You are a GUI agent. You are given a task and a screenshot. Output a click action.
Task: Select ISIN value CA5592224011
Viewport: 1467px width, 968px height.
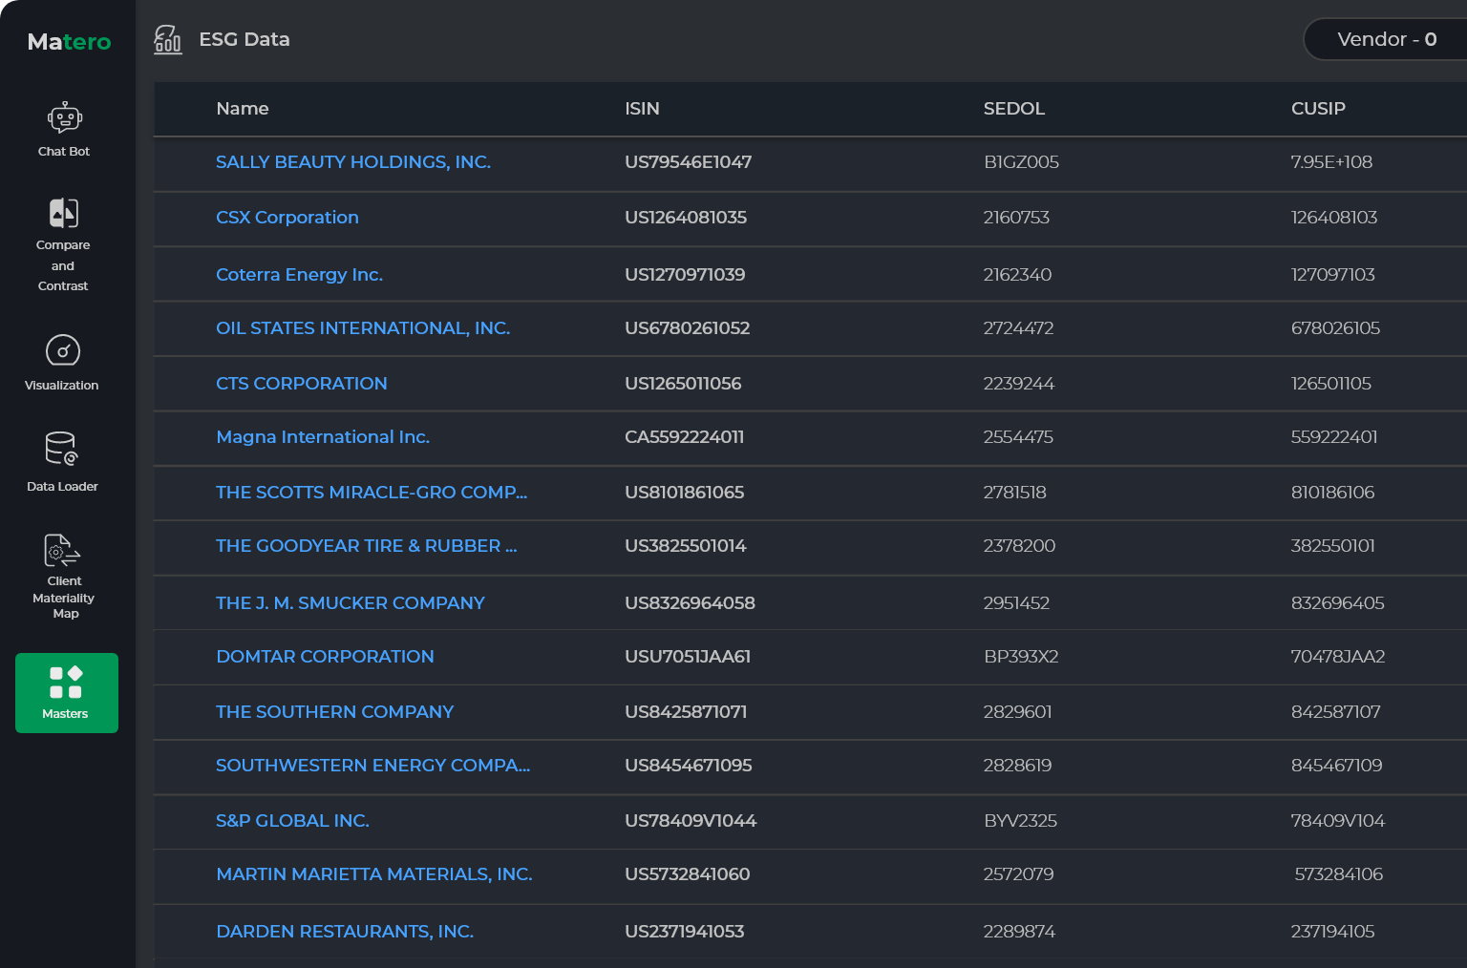(684, 437)
